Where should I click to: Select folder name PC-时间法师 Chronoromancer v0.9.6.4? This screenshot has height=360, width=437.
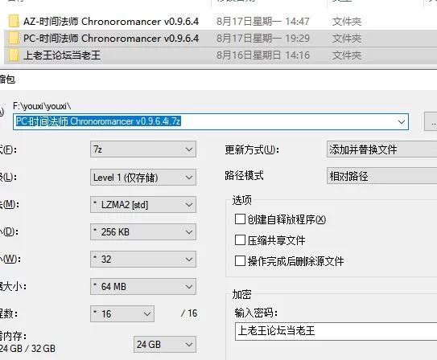111,38
